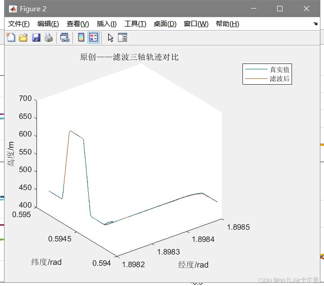324x286 pixels.
Task: Toggle the Insert Legend toolbar button
Action: tap(94, 37)
